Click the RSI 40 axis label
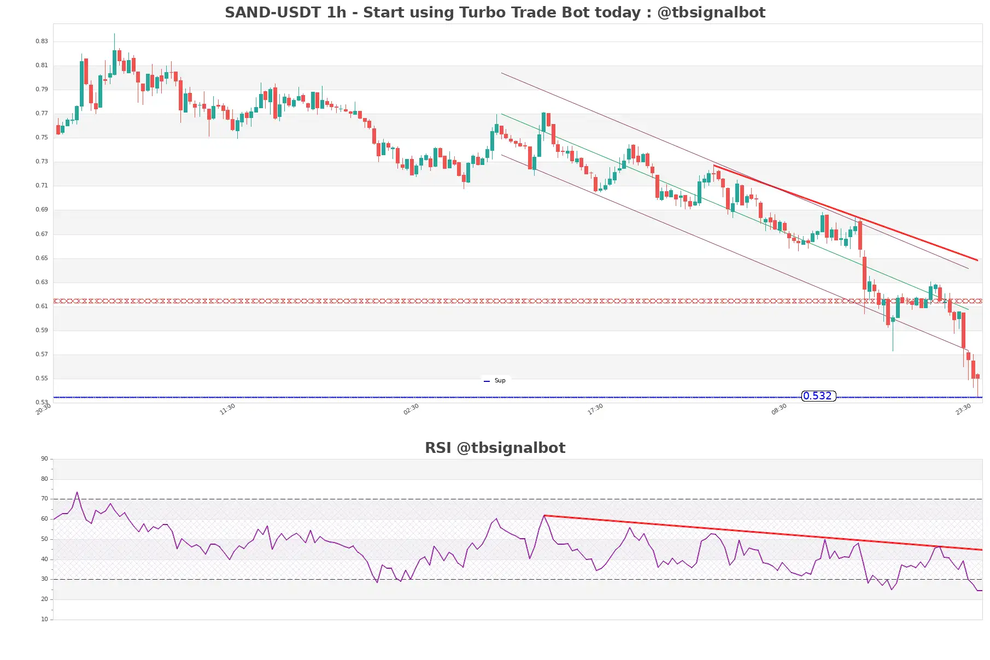 [x=44, y=559]
